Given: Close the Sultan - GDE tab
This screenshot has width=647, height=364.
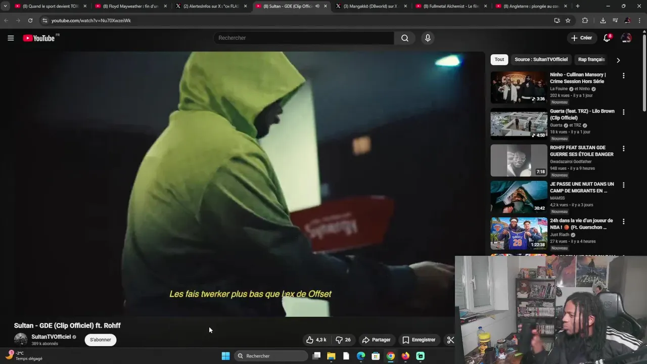Looking at the screenshot, I should click(326, 6).
